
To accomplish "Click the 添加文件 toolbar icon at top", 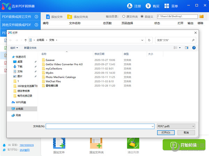I will [x=48, y=17].
